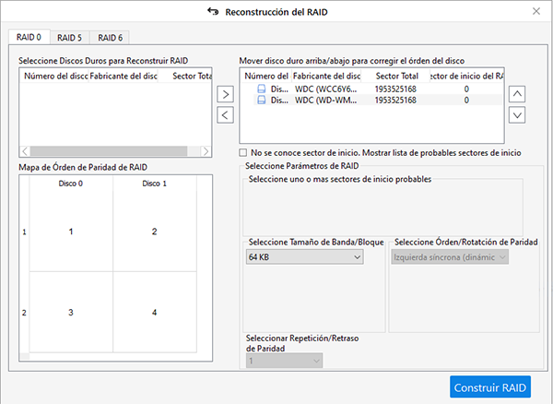Move selected disk down in order
Screen dimensions: 553x404
[x=517, y=115]
